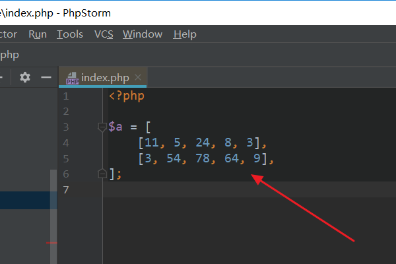
Task: Close the index.php tab
Action: [x=138, y=77]
